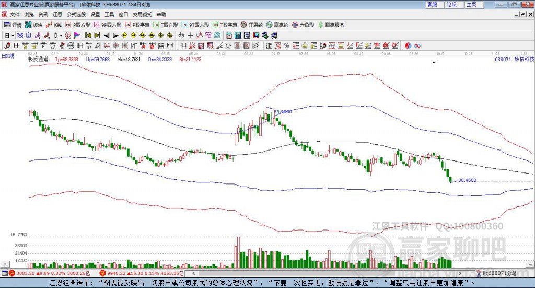Open the P数字表 tool
Screen dimensions: 535x288
137,25
